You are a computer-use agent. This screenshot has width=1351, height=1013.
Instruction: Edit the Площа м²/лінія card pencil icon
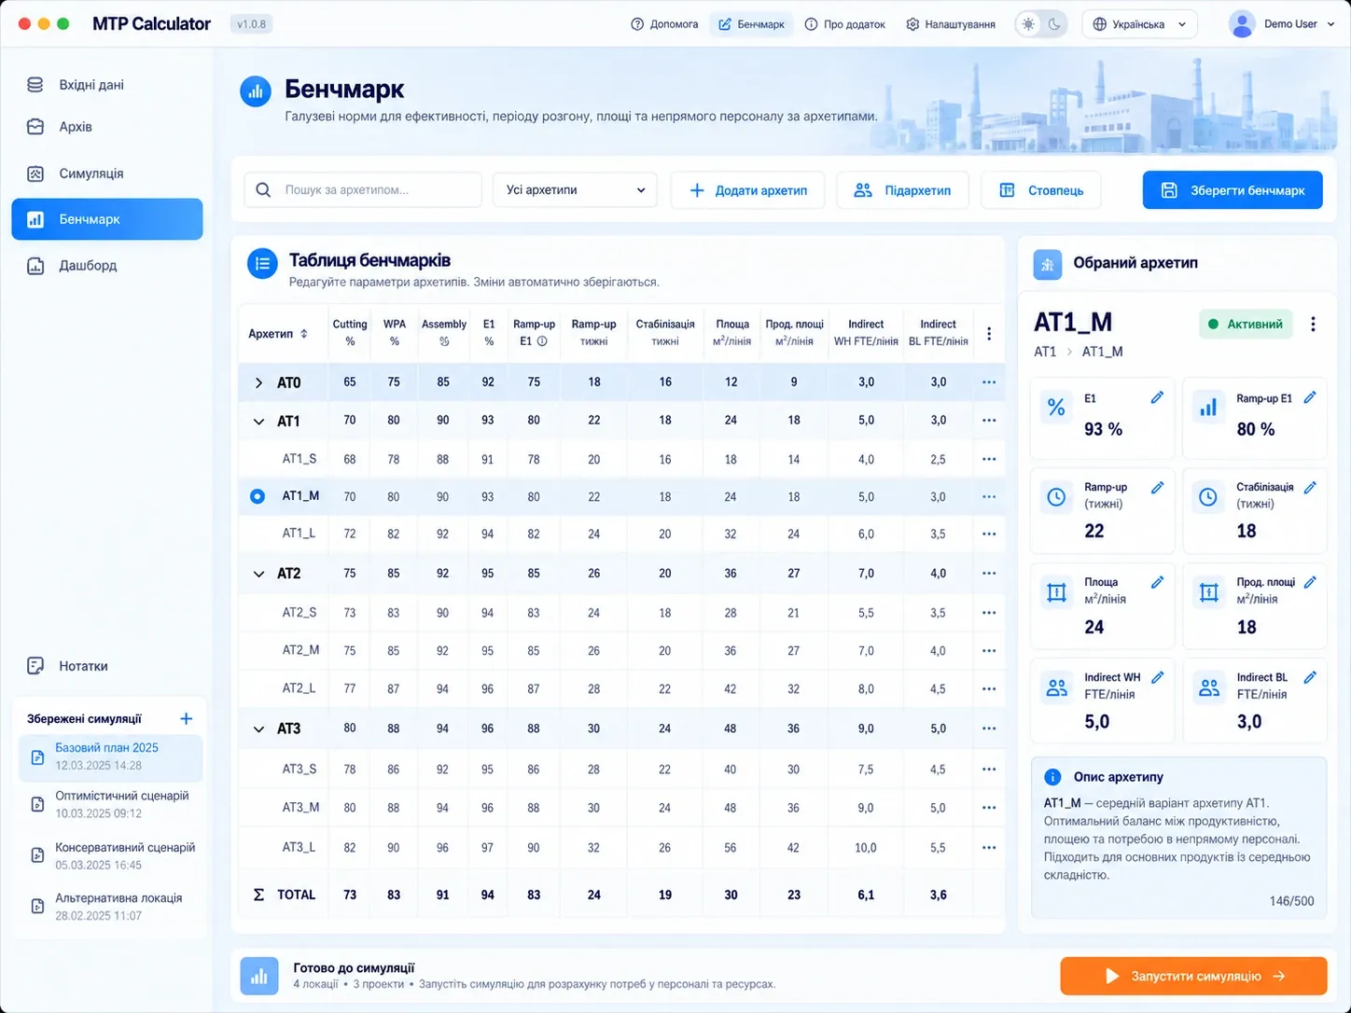pyautogui.click(x=1157, y=582)
